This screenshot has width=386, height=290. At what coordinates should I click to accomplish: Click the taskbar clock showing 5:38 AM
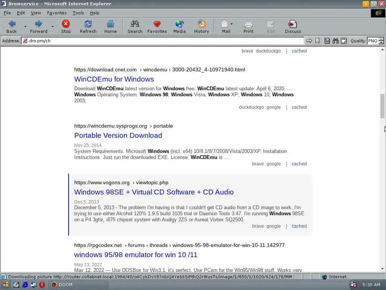[x=371, y=285]
